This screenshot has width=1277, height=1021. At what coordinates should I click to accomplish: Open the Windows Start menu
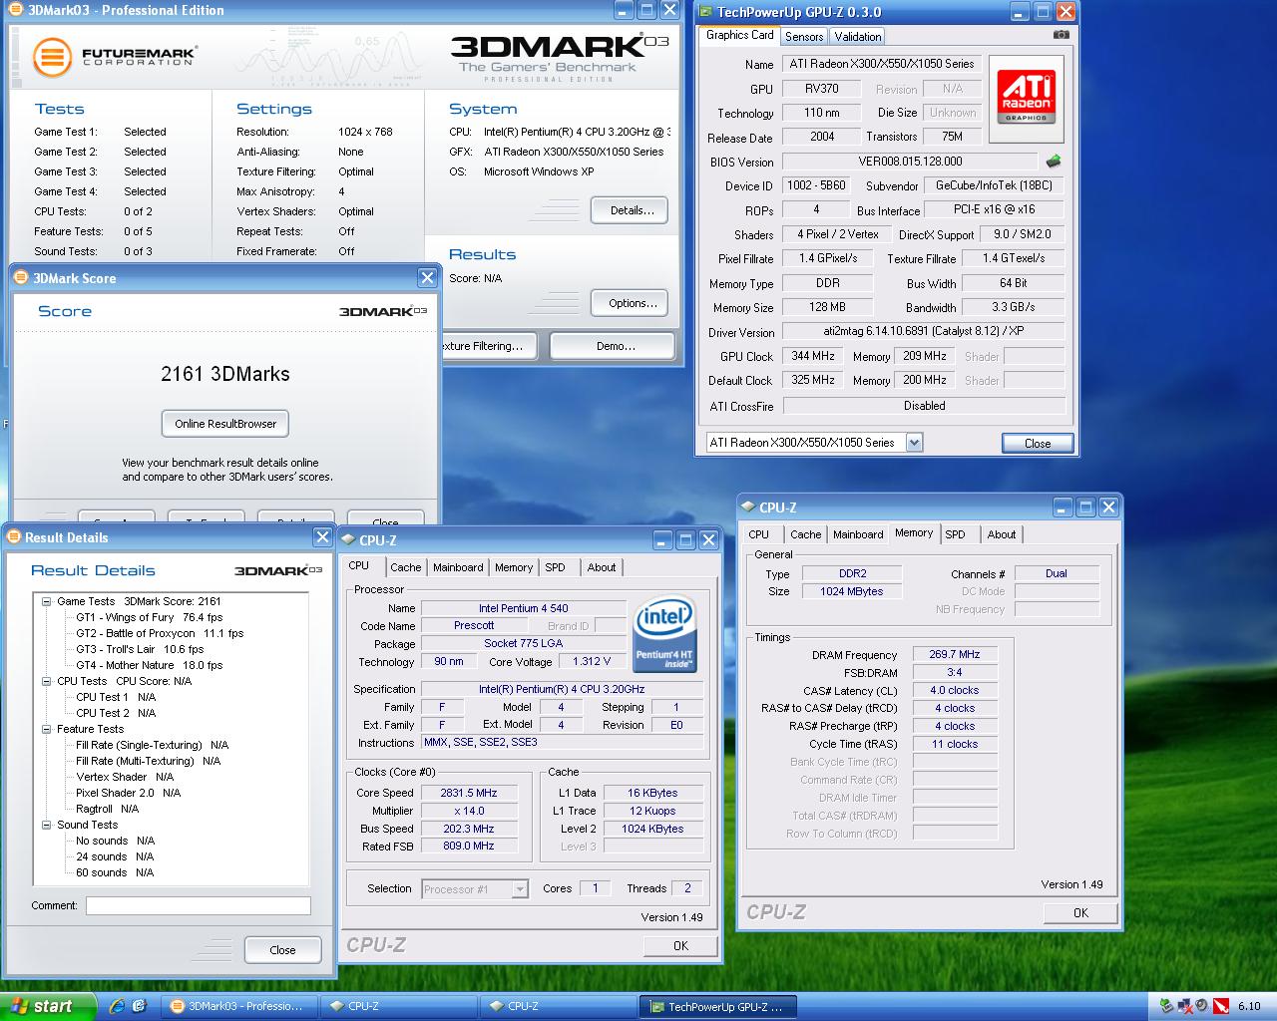point(48,1006)
